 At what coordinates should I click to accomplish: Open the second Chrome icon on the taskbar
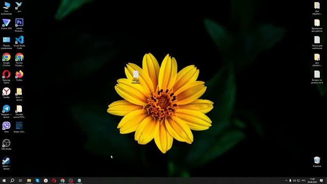click(x=71, y=180)
